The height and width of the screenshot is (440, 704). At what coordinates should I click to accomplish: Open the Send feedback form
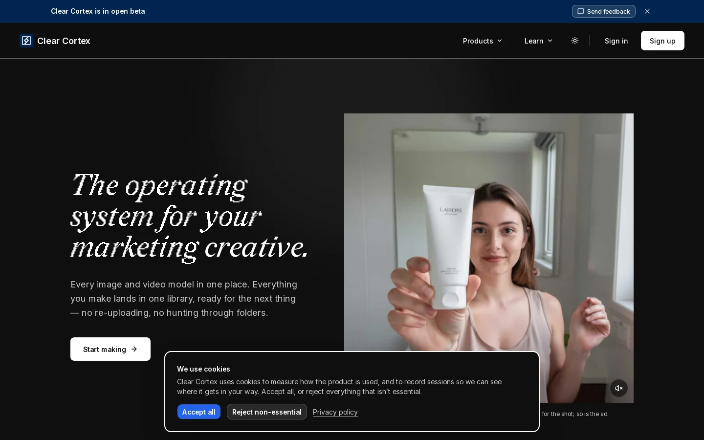(604, 11)
